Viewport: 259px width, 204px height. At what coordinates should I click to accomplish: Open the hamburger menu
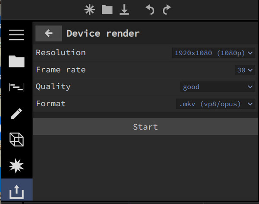16,35
